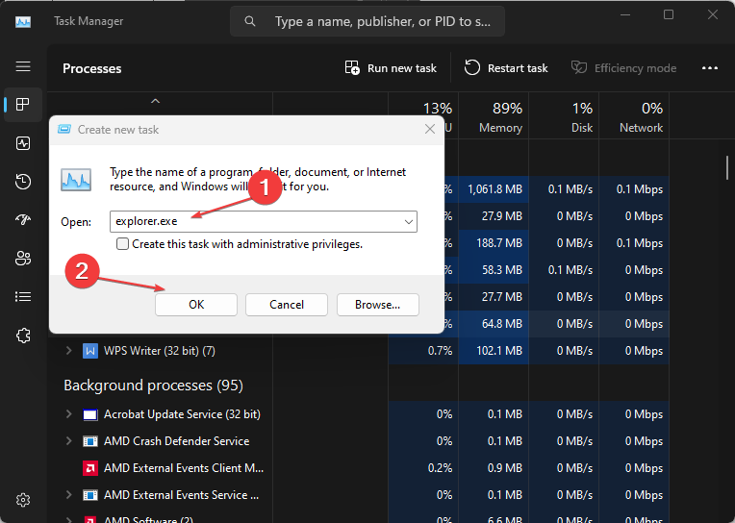Viewport: 735px width, 523px height.
Task: Click the search magnifier icon
Action: [x=250, y=21]
